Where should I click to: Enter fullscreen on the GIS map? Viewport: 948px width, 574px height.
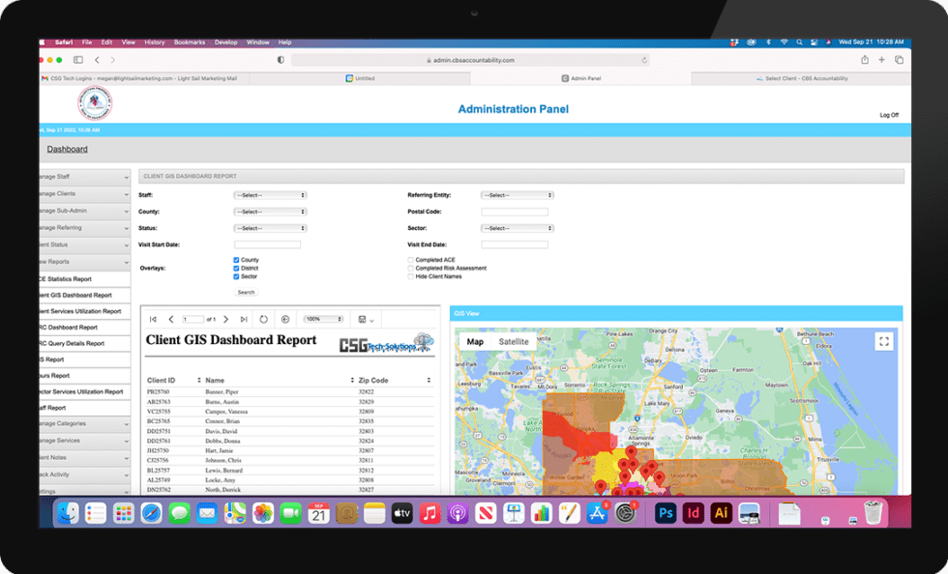click(884, 340)
